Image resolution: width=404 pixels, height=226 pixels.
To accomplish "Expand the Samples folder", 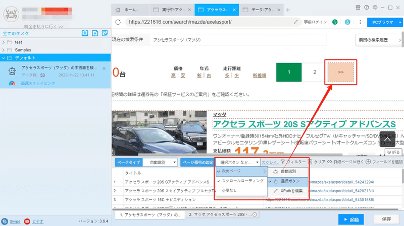I will coord(4,50).
